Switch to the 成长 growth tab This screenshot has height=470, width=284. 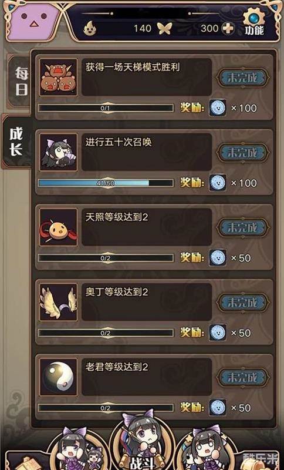click(16, 141)
